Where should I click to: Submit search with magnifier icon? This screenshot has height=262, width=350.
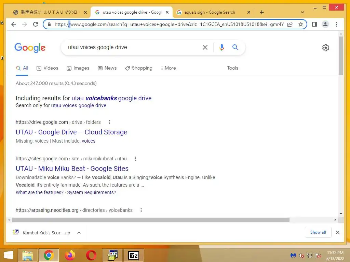tap(235, 47)
